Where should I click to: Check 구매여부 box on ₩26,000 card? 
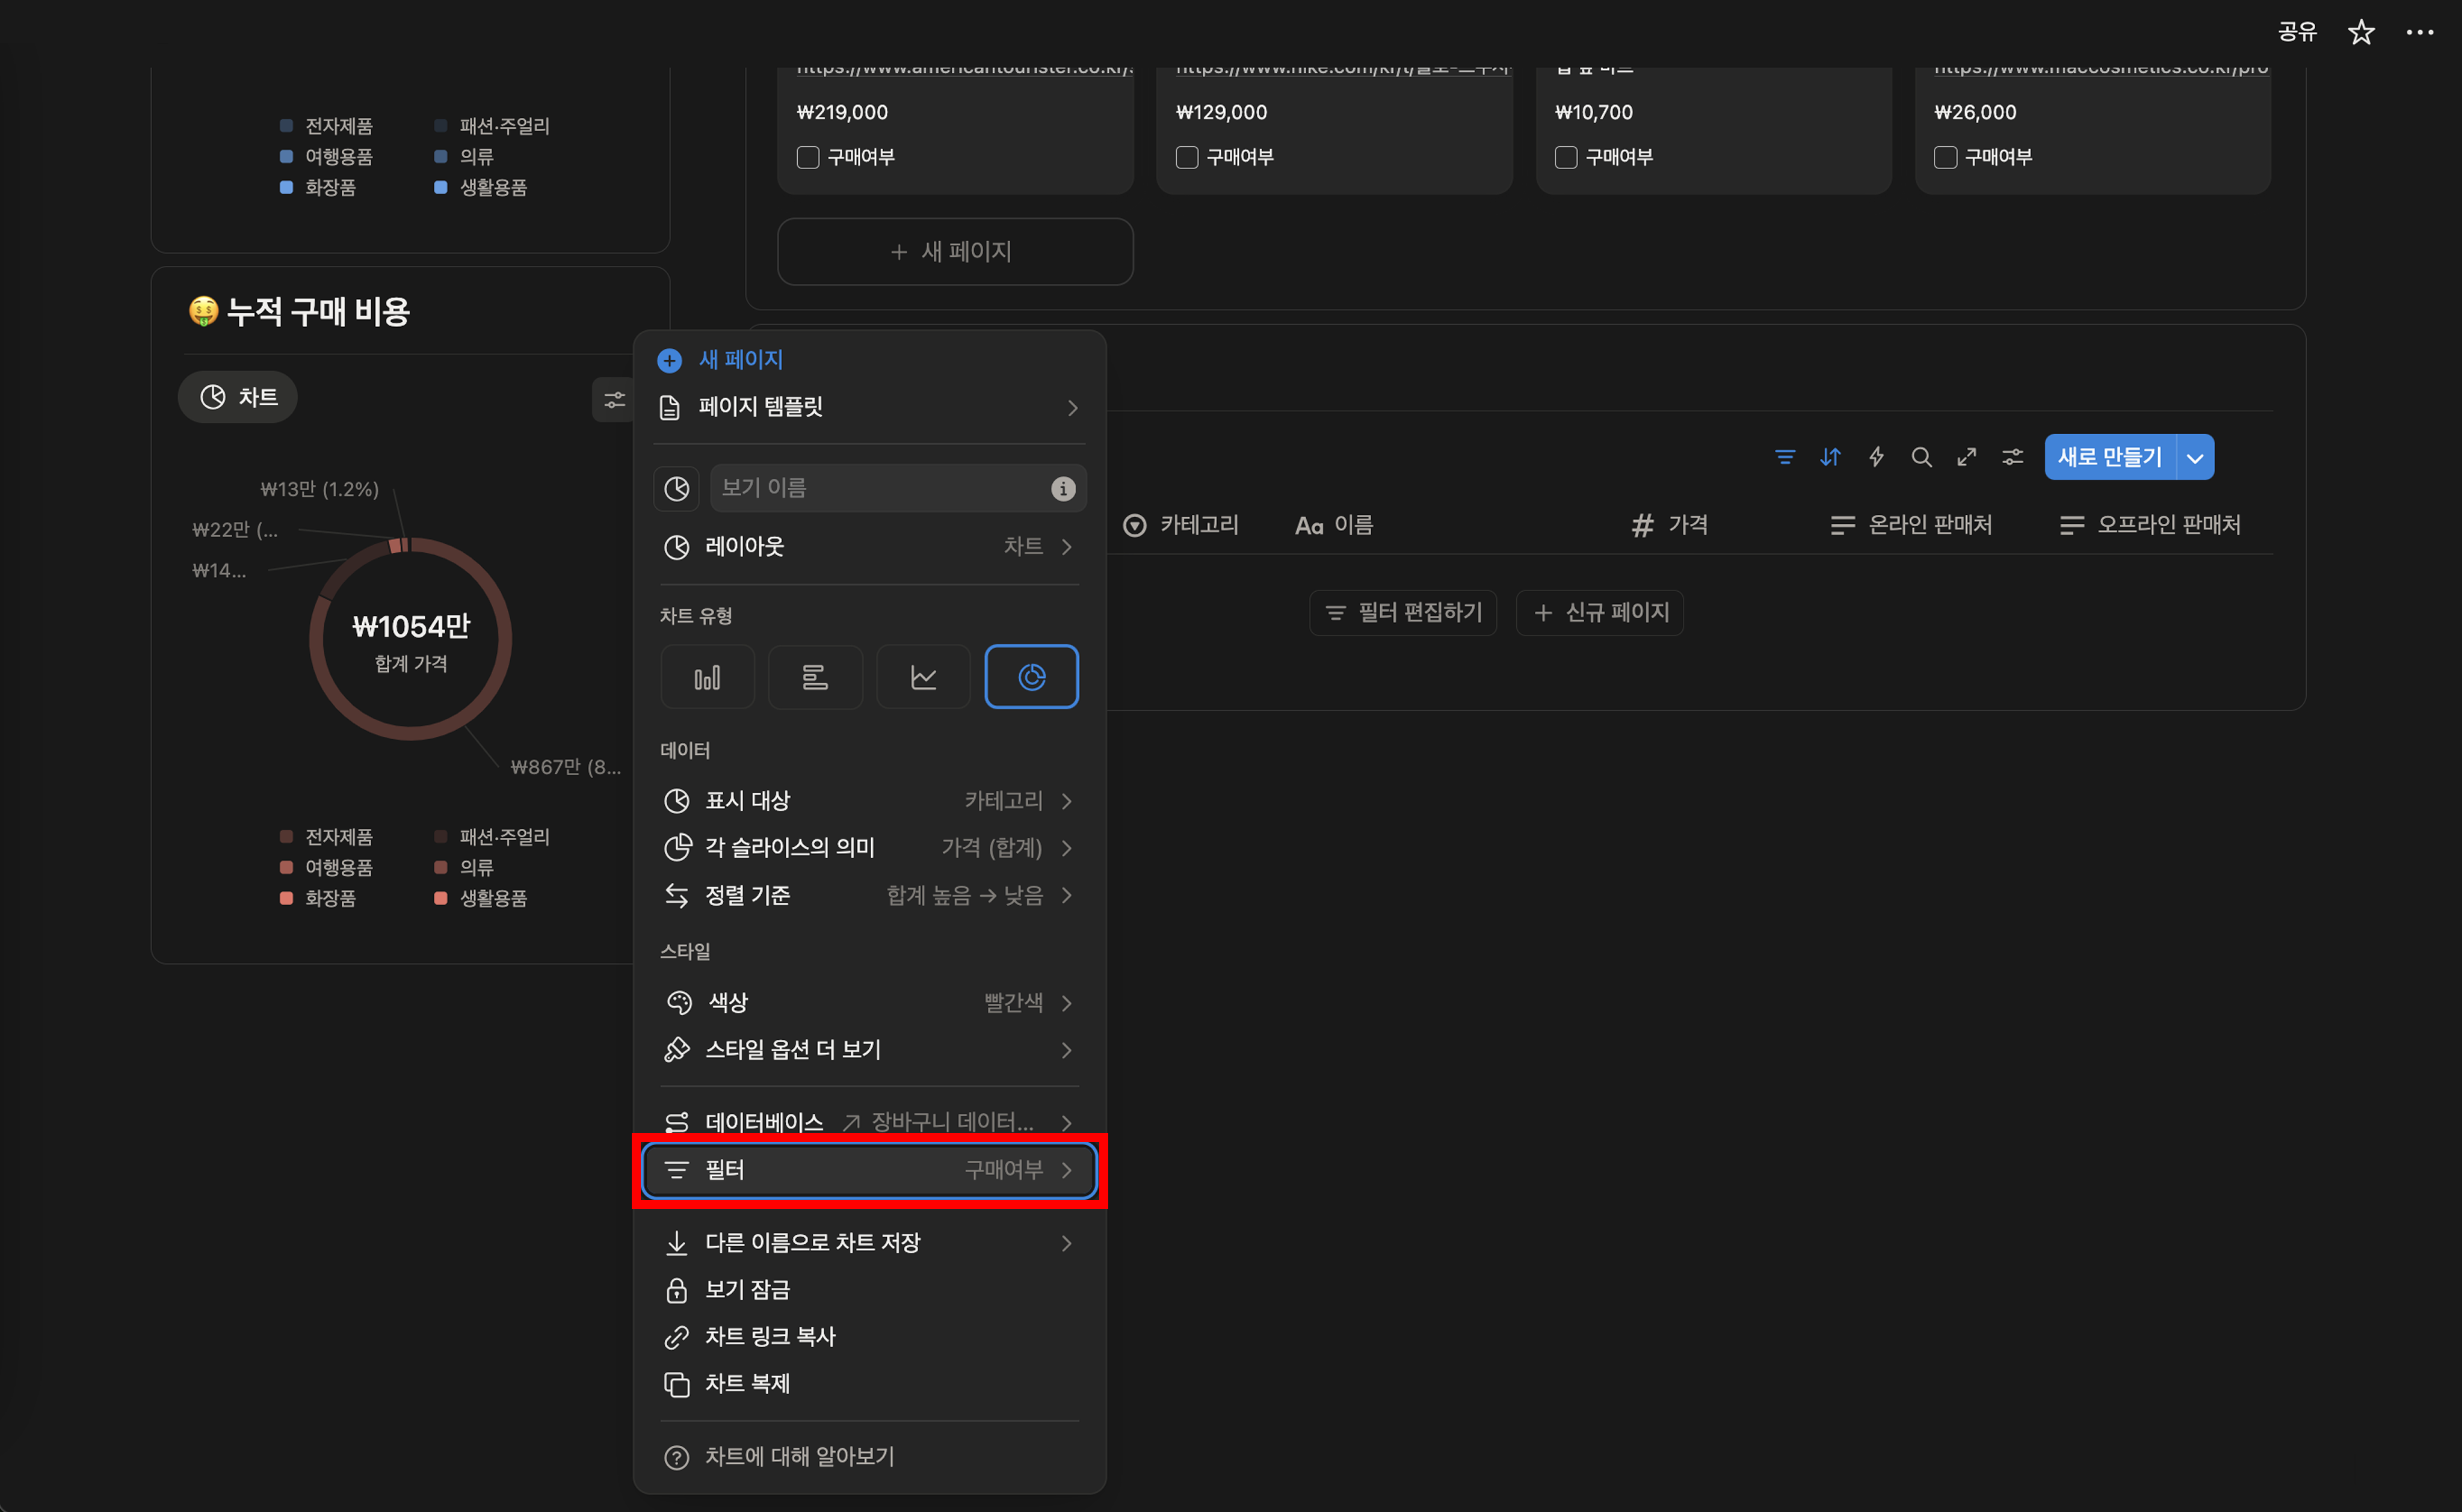(x=1946, y=157)
